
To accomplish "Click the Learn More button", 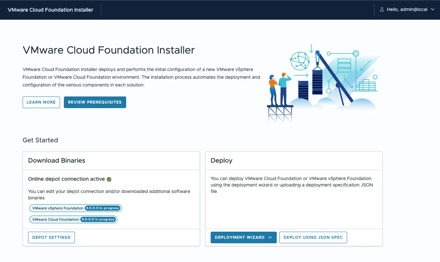I will (x=41, y=102).
